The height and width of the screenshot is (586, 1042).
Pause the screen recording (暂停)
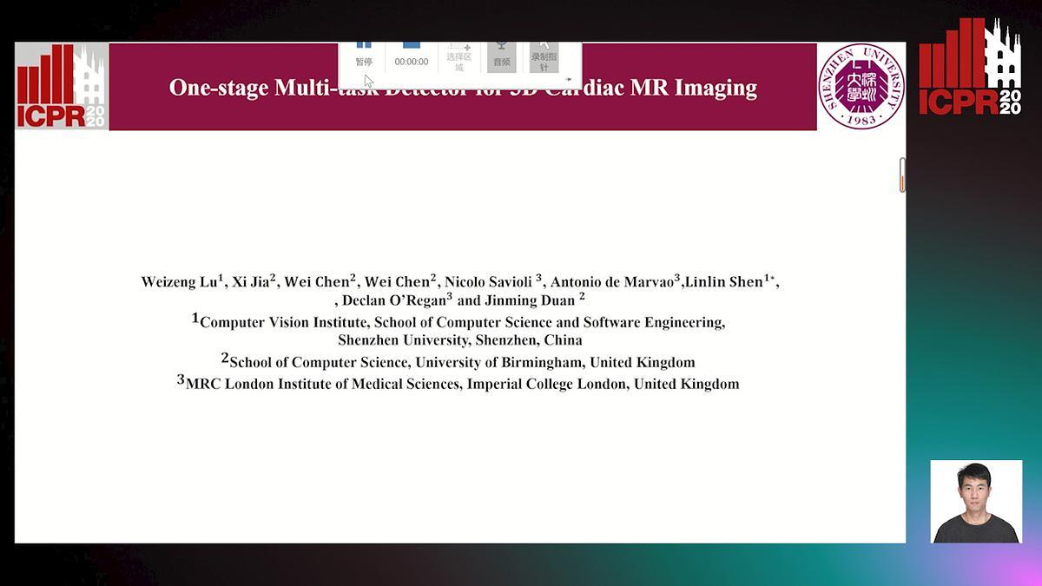(x=364, y=53)
